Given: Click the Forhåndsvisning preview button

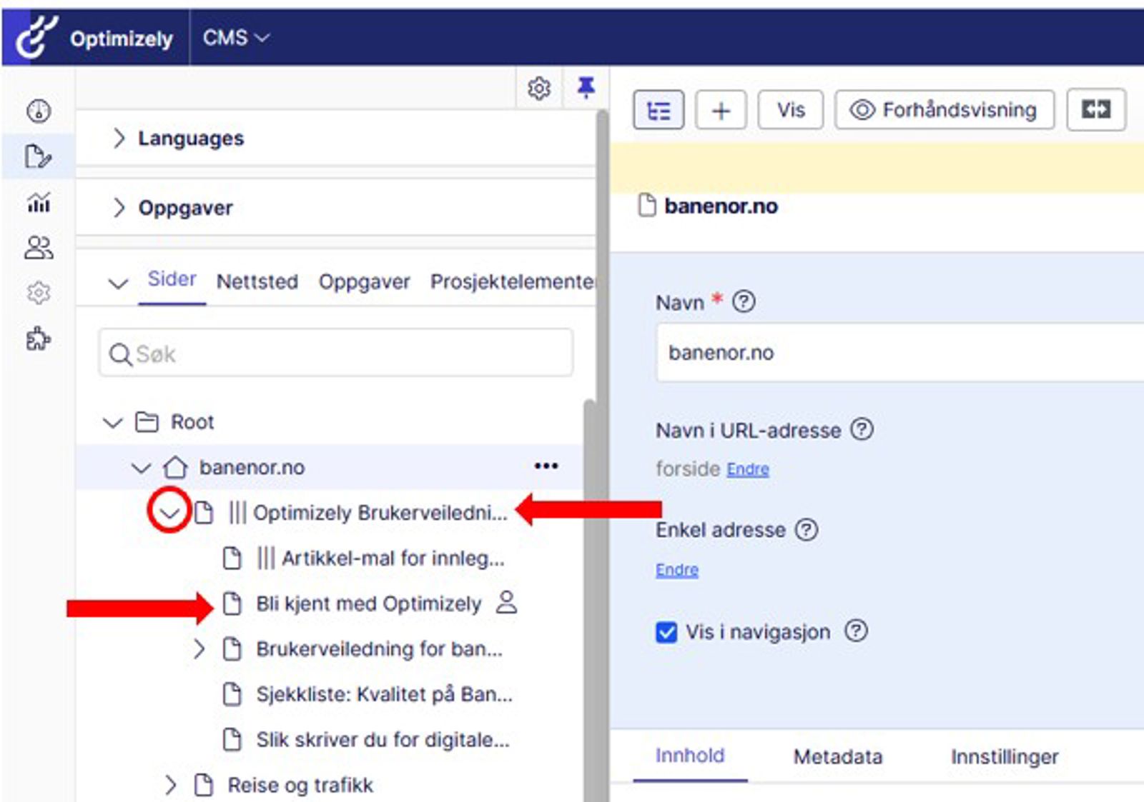Looking at the screenshot, I should 944,110.
